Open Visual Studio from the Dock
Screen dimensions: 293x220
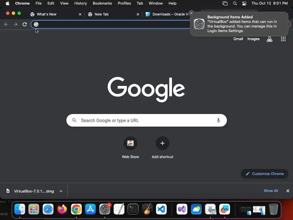182,209
